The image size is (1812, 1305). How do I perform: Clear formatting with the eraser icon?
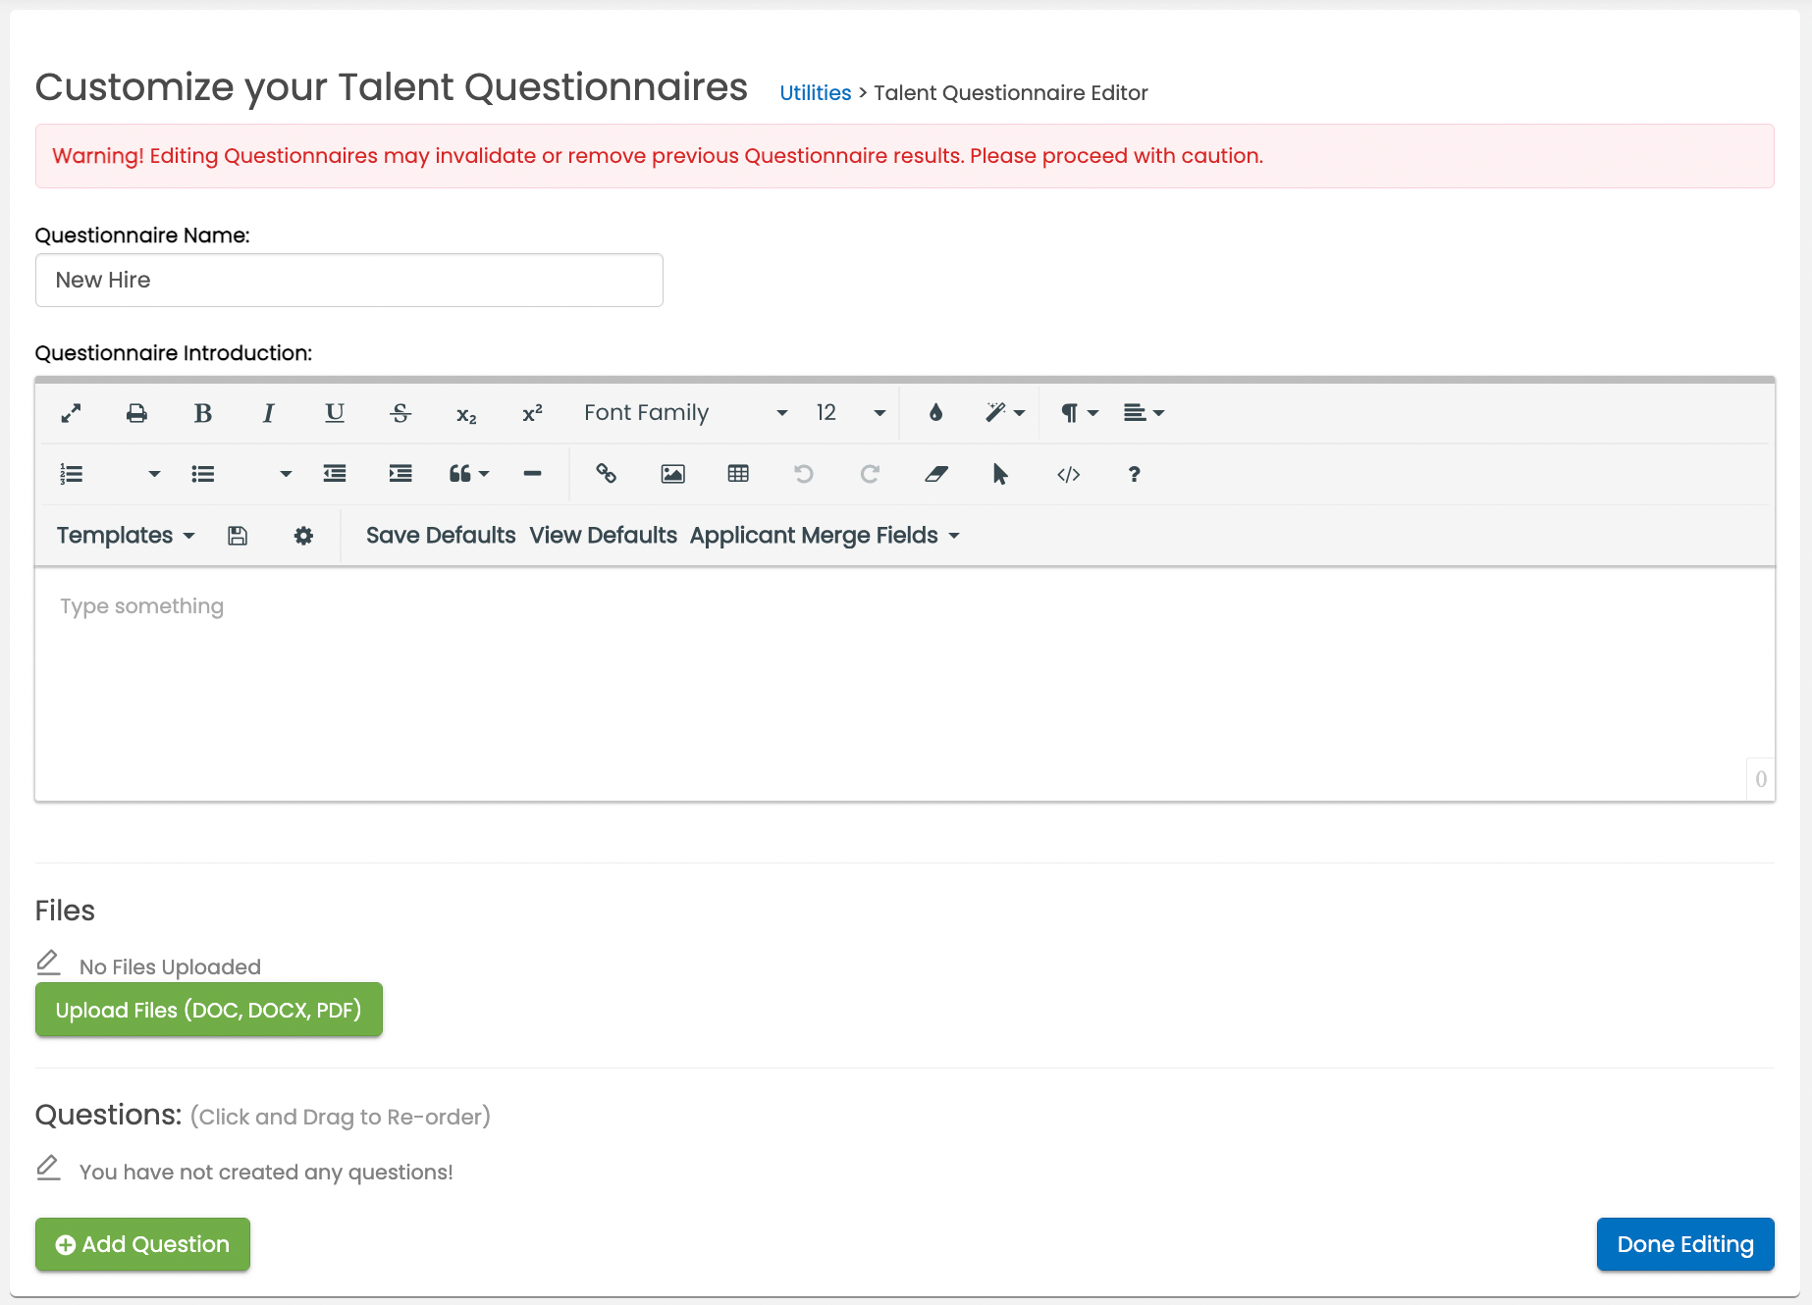point(935,474)
